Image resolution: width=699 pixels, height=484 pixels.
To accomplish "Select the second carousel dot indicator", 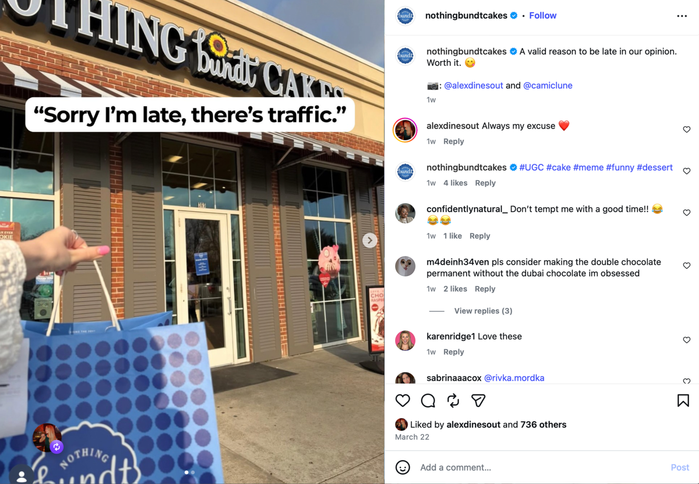I will coord(193,472).
